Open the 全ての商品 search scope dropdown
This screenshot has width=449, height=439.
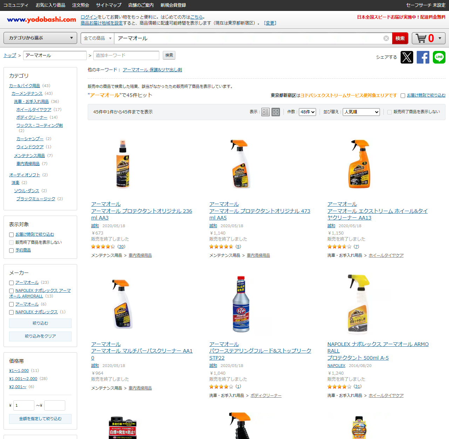pos(98,38)
